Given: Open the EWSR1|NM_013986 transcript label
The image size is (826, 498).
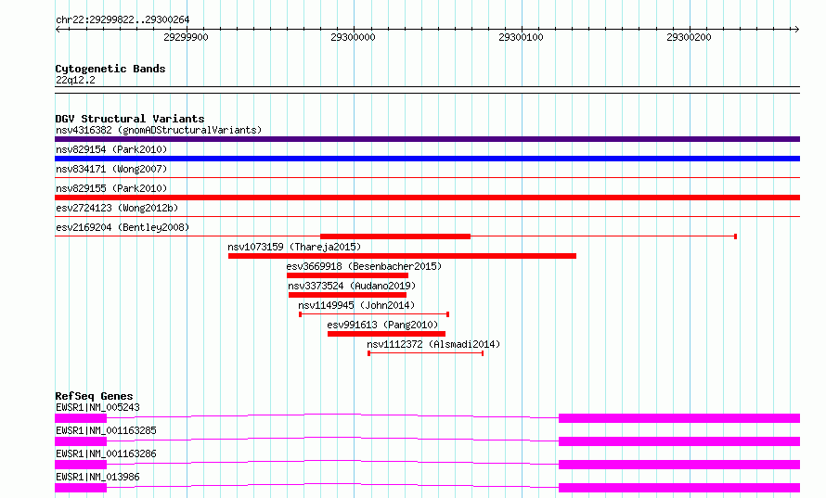Looking at the screenshot, I should click(97, 477).
